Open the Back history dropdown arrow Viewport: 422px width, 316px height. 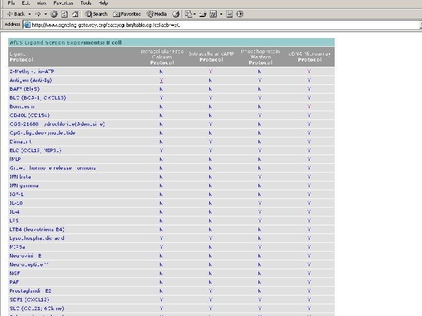click(x=30, y=14)
